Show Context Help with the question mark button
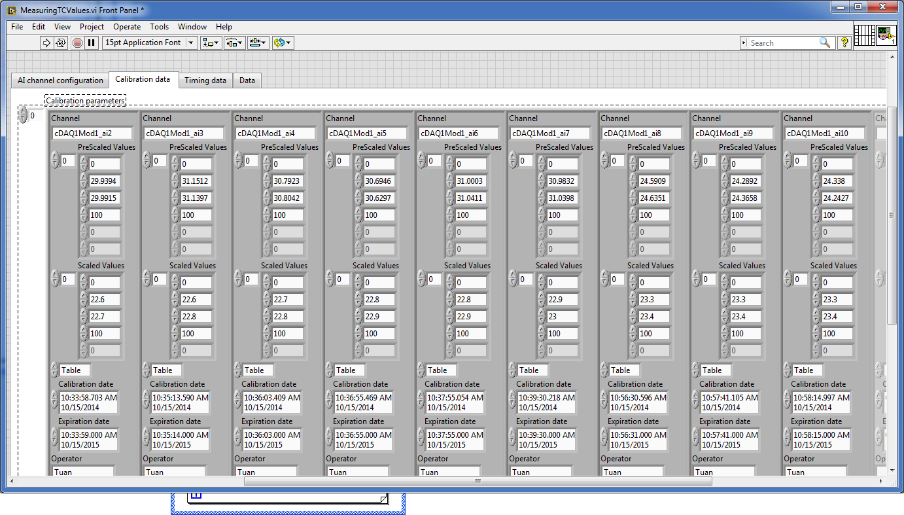Viewport: 904px width, 515px height. (x=844, y=43)
